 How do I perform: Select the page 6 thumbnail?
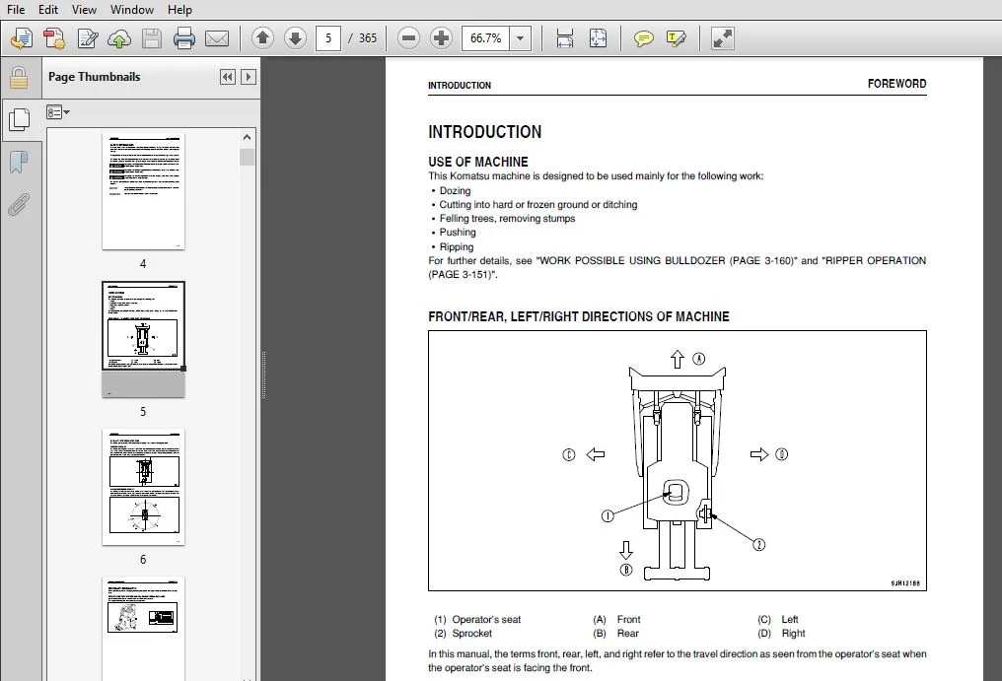click(143, 487)
